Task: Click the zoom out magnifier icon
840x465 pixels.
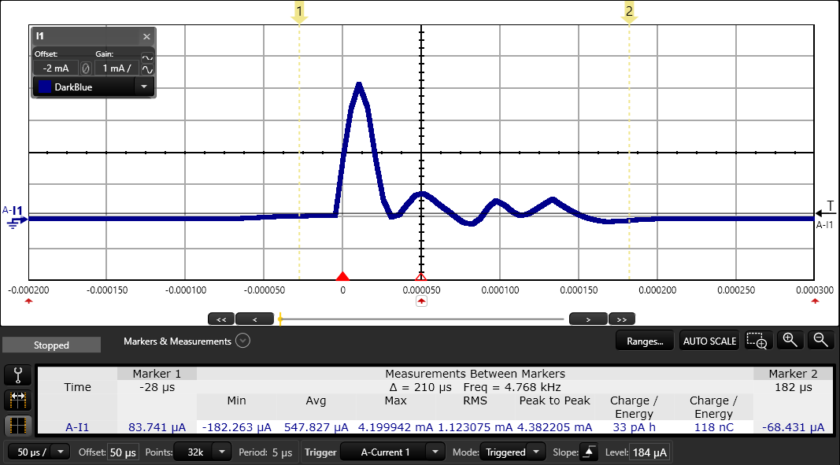Action: 820,340
